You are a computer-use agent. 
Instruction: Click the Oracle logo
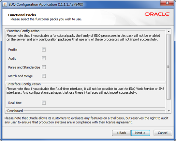pos(157,14)
